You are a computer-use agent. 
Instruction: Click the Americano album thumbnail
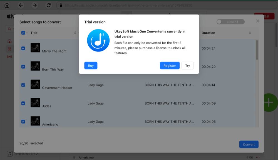(x=35, y=121)
